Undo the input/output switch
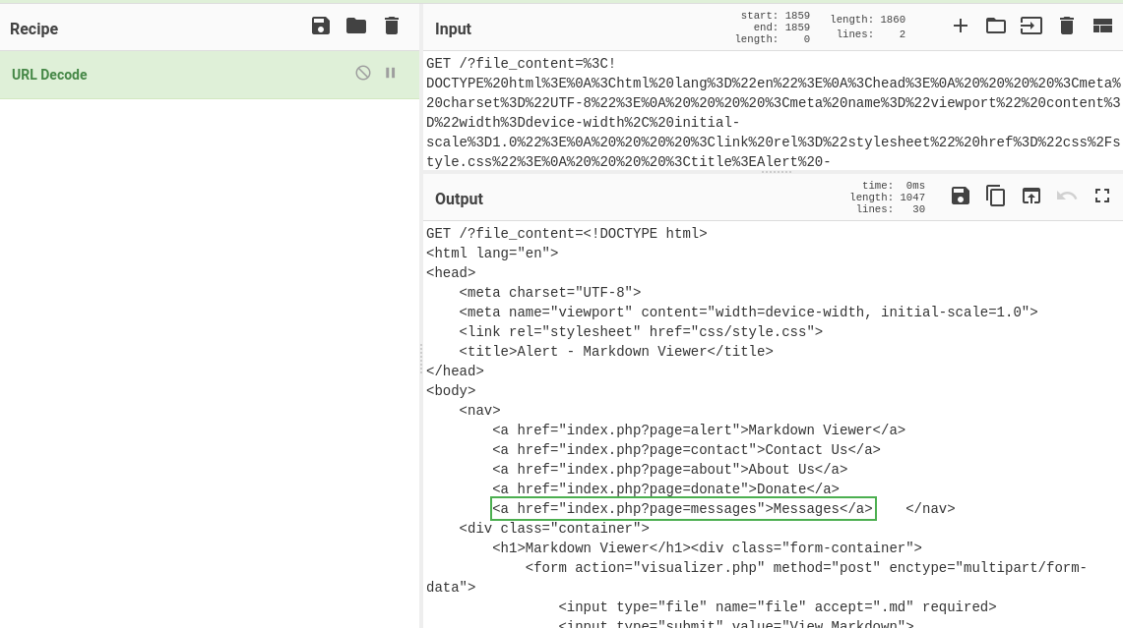Viewport: 1123px width, 628px height. point(1067,196)
